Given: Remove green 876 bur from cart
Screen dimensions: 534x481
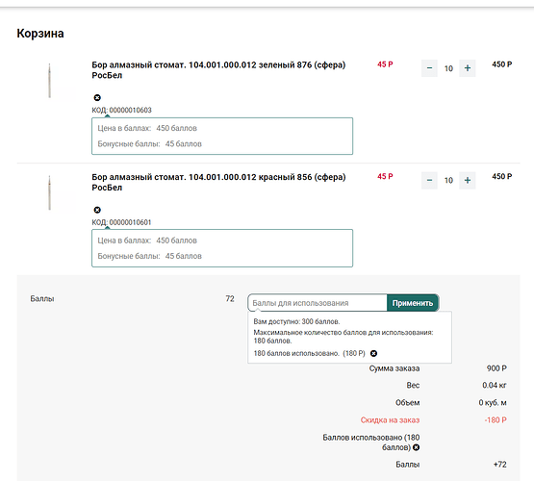Looking at the screenshot, I should [97, 98].
